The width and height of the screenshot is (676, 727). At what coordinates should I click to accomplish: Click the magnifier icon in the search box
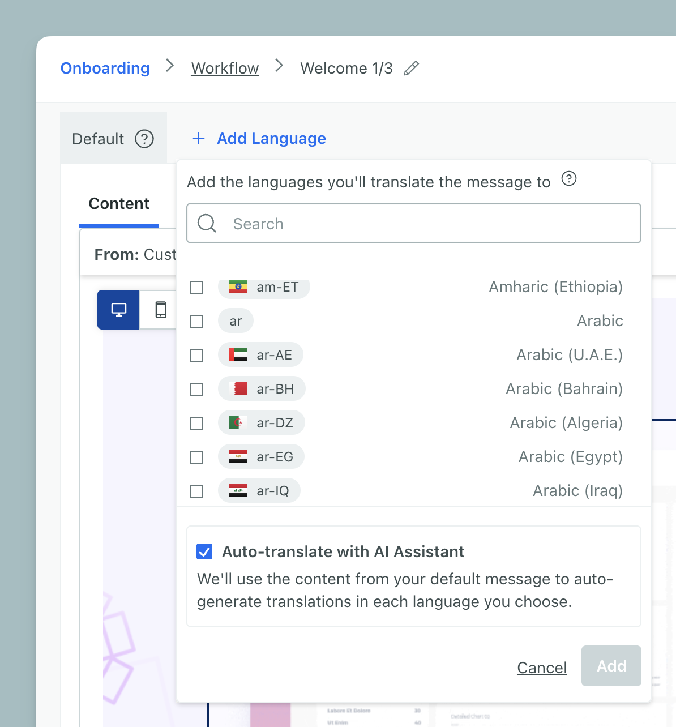(207, 224)
